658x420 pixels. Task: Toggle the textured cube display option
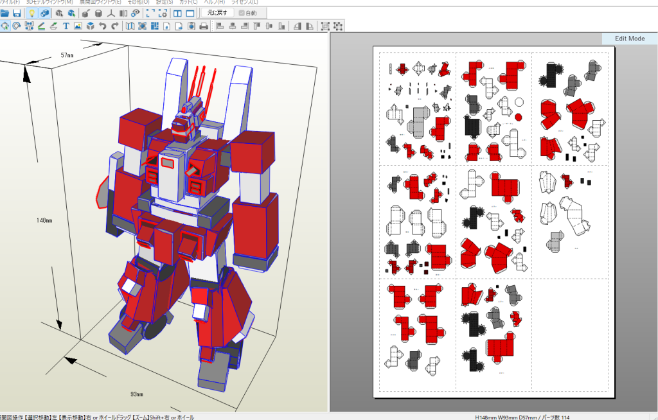[44, 13]
